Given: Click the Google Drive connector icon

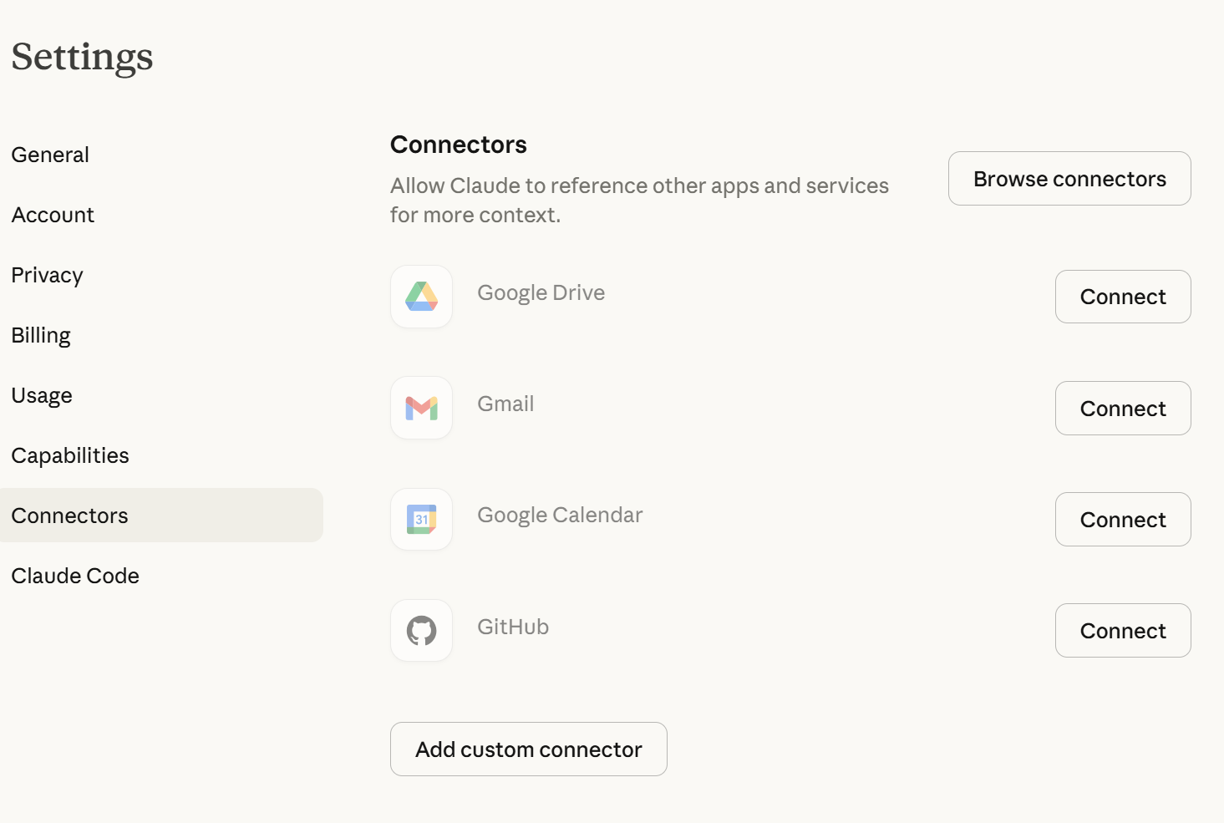Looking at the screenshot, I should pyautogui.click(x=420, y=297).
